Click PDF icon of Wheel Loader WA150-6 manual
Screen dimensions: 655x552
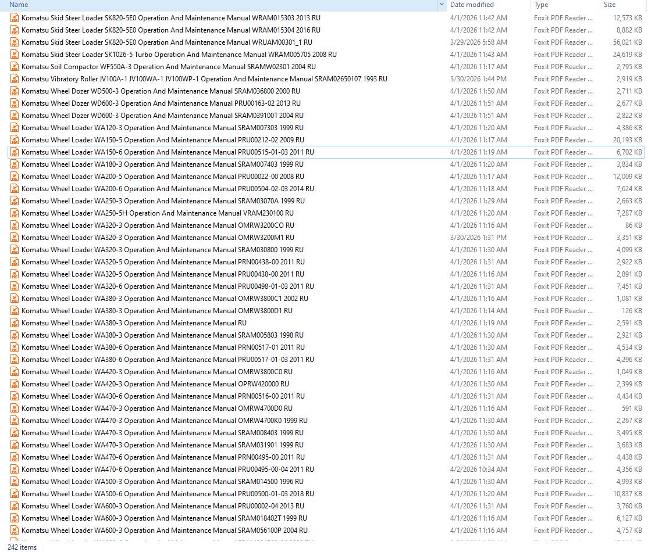click(15, 152)
